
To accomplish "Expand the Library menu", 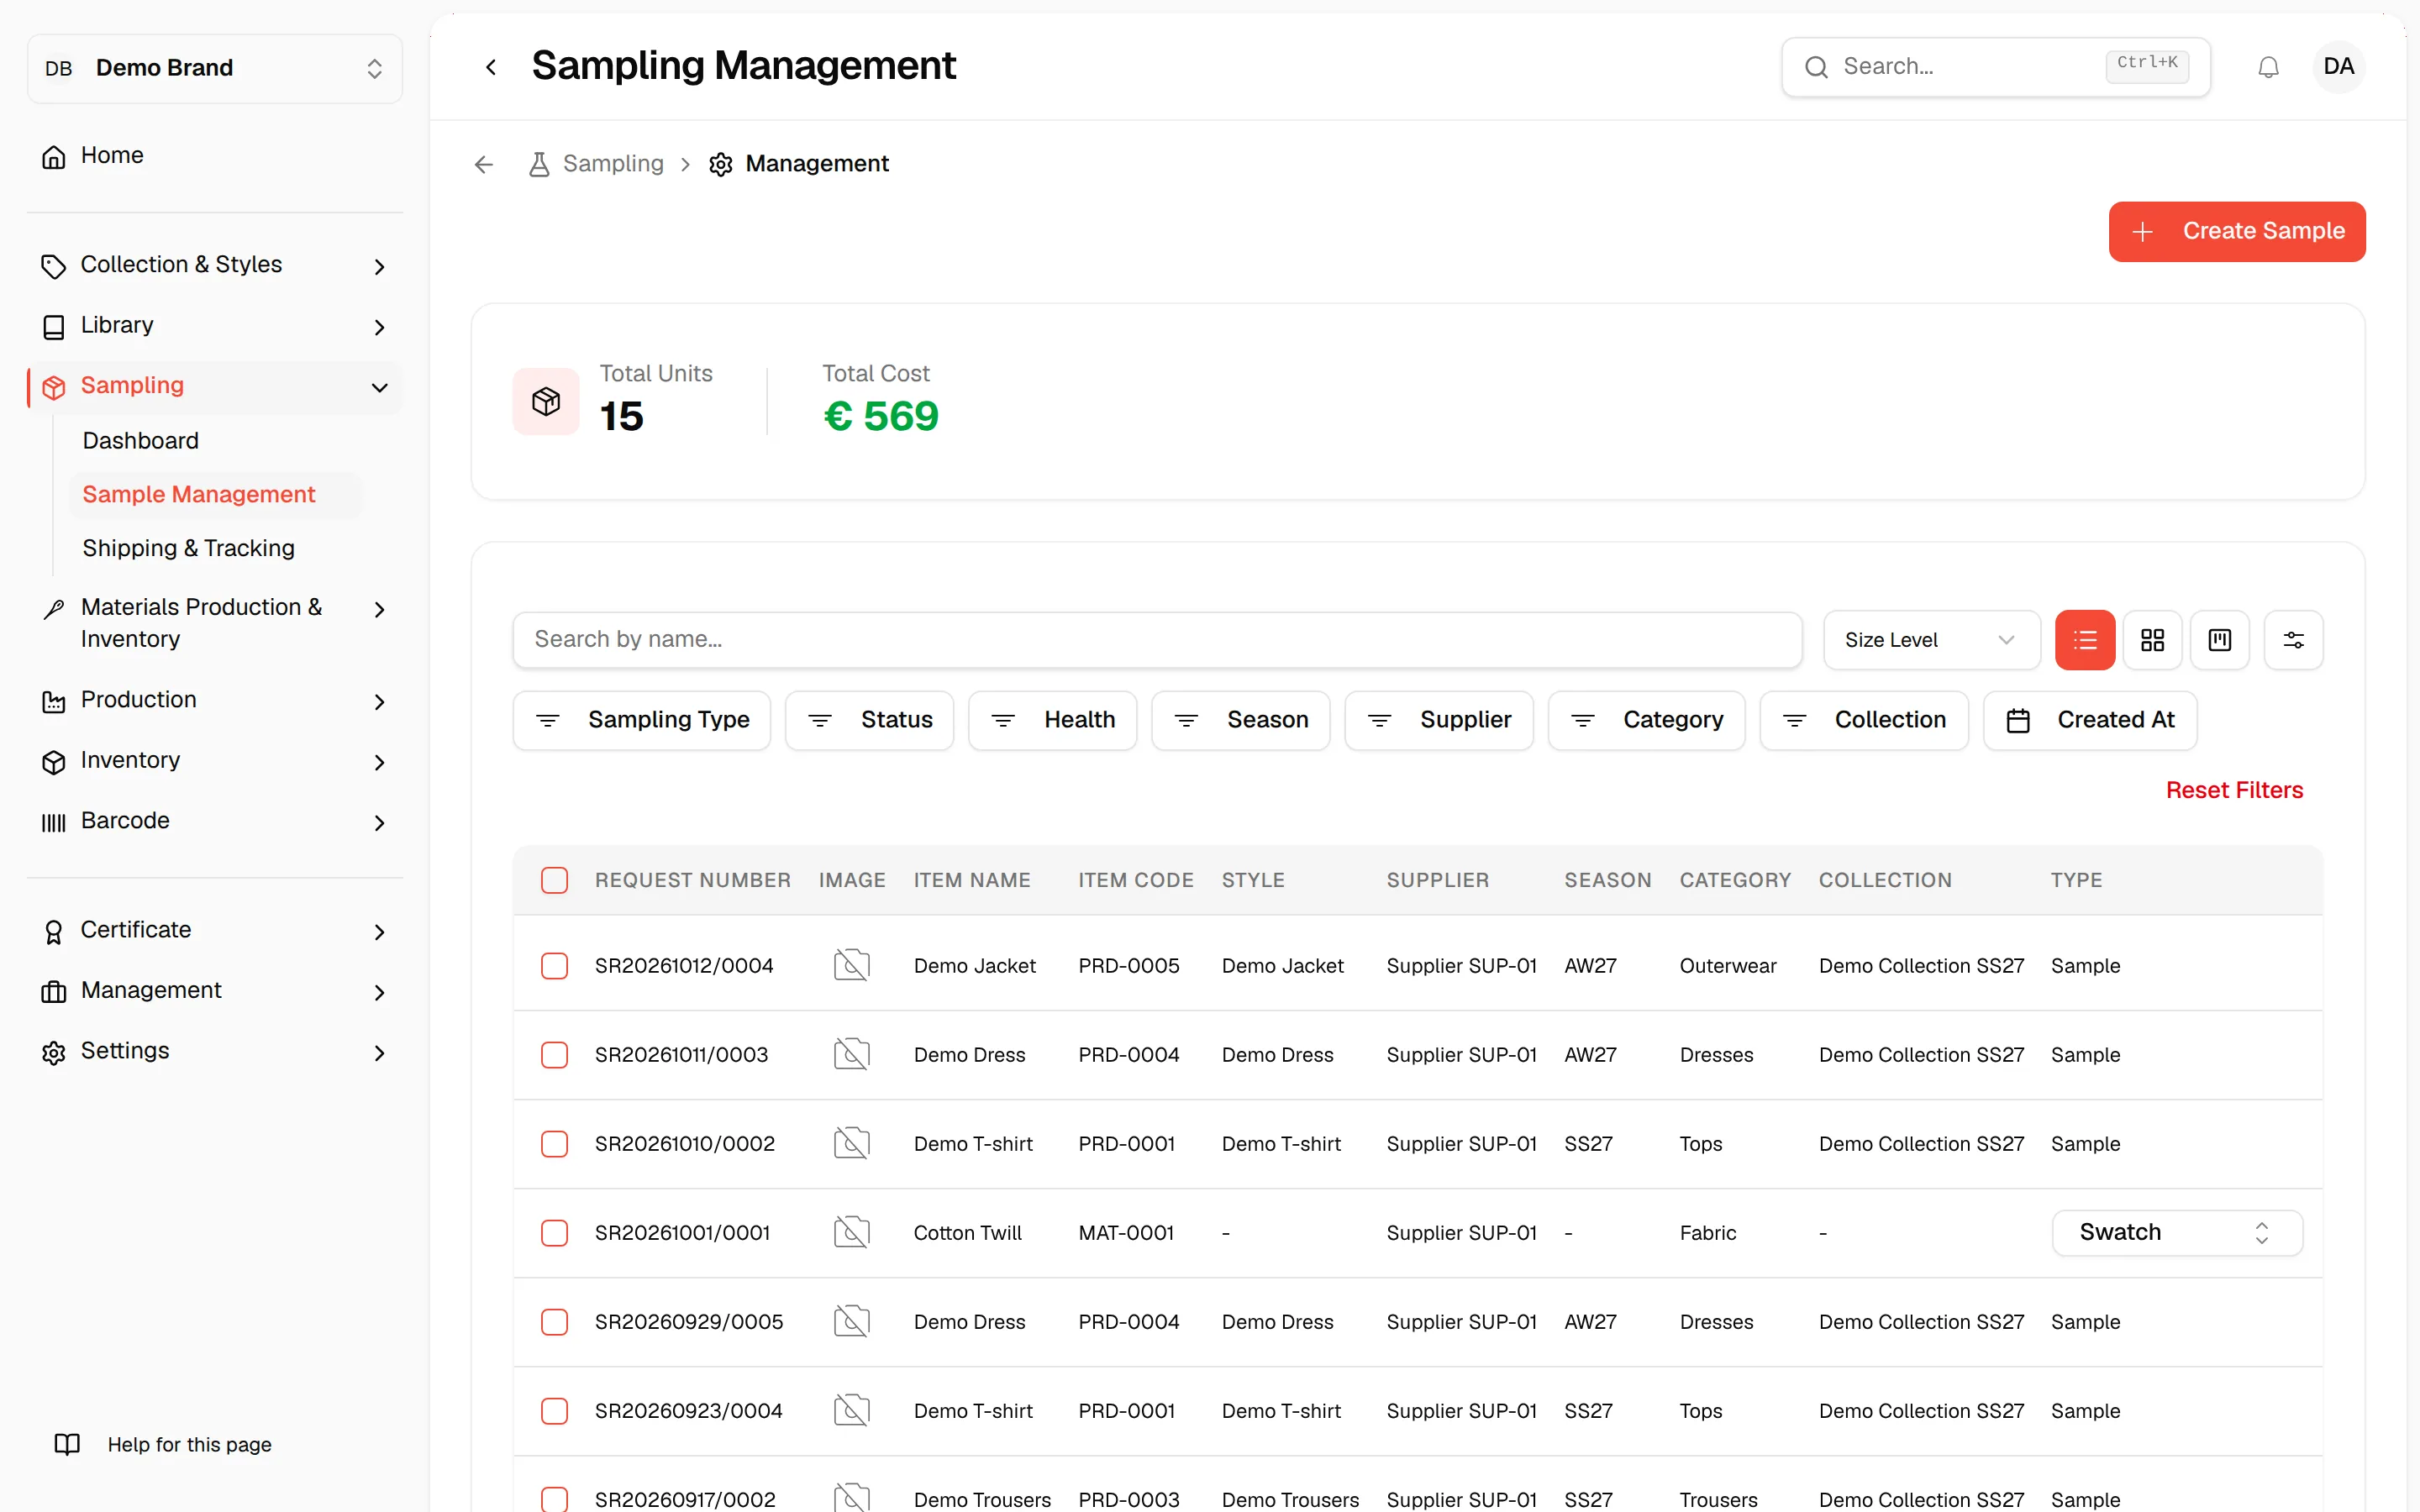I will point(215,326).
